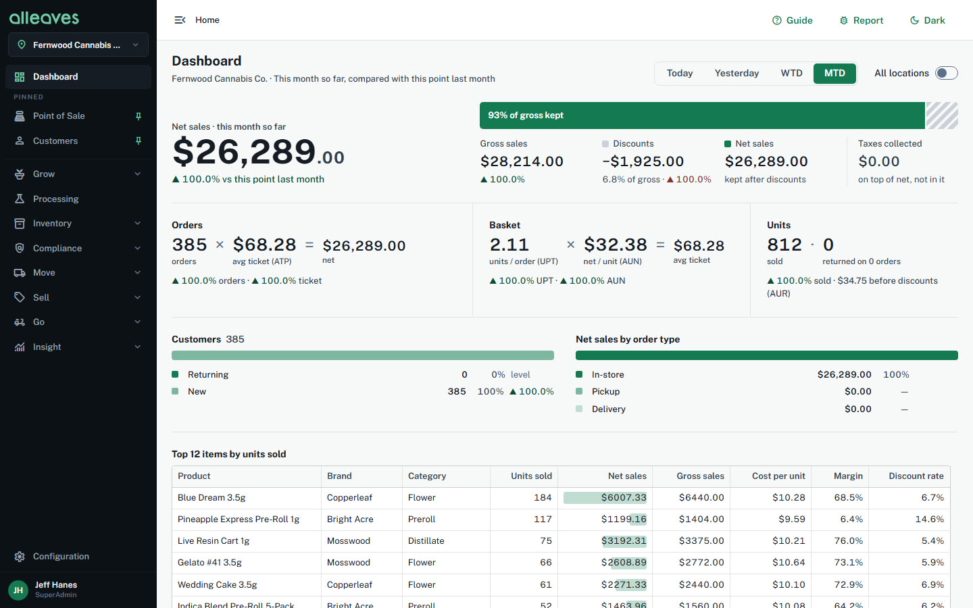
Task: Expand the Compliance menu chevron
Action: [138, 249]
